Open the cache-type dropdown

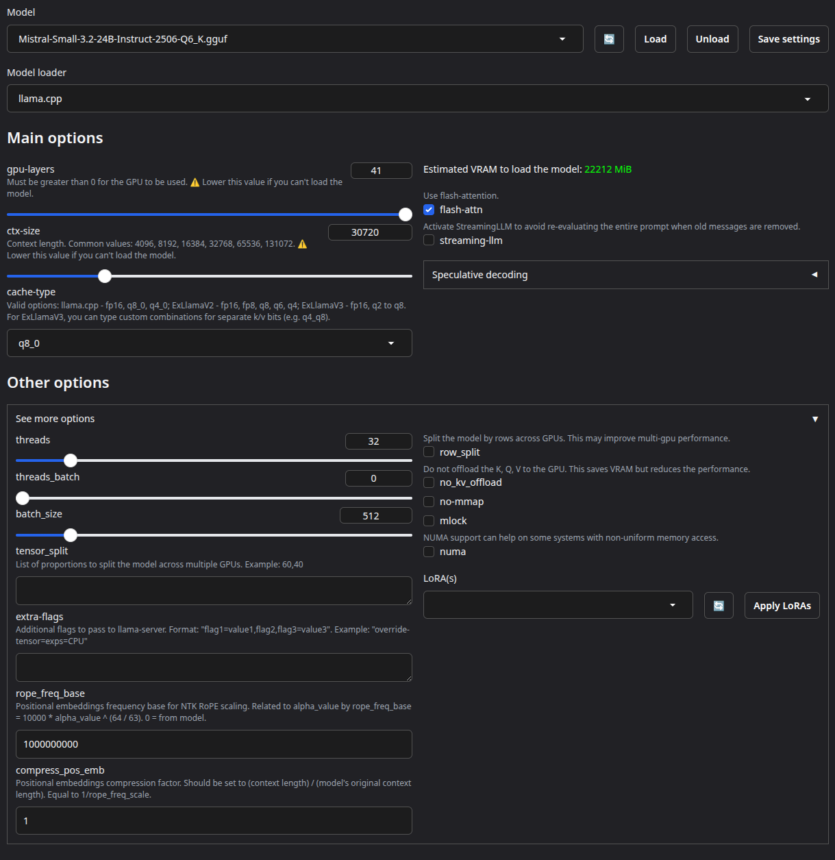point(210,343)
